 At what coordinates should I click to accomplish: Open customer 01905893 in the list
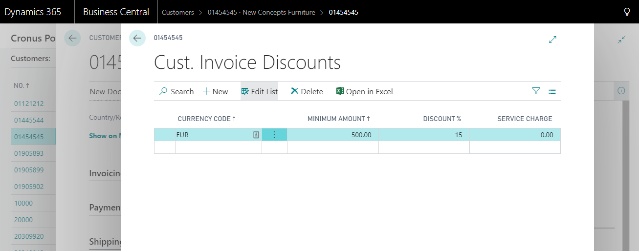tap(29, 153)
